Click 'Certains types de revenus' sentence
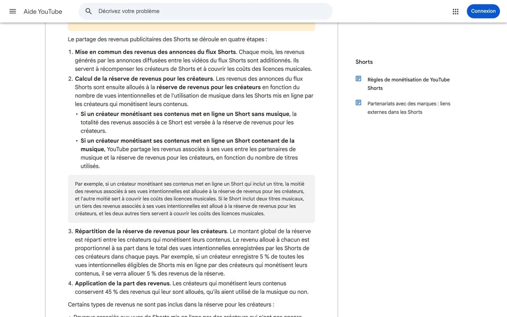The width and height of the screenshot is (507, 317). tap(171, 305)
